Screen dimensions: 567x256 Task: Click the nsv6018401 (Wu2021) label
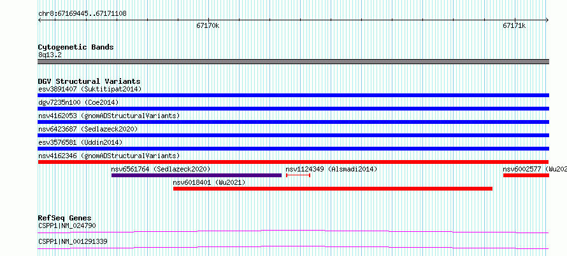(x=210, y=182)
